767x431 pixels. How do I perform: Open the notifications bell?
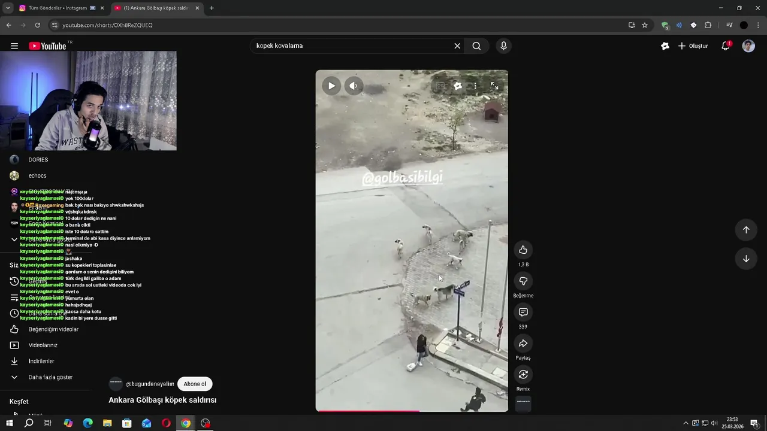[x=726, y=46]
